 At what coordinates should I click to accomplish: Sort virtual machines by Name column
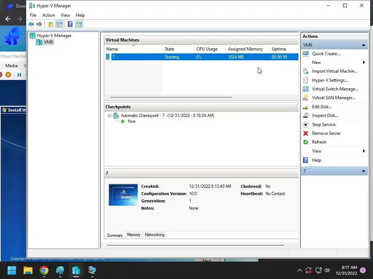[133, 49]
